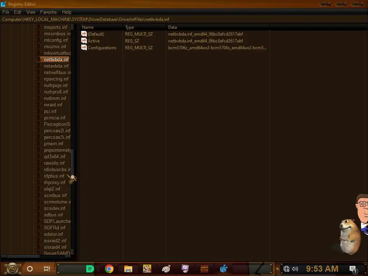The height and width of the screenshot is (276, 368).
Task: Select the Configurations value icon
Action: point(84,47)
